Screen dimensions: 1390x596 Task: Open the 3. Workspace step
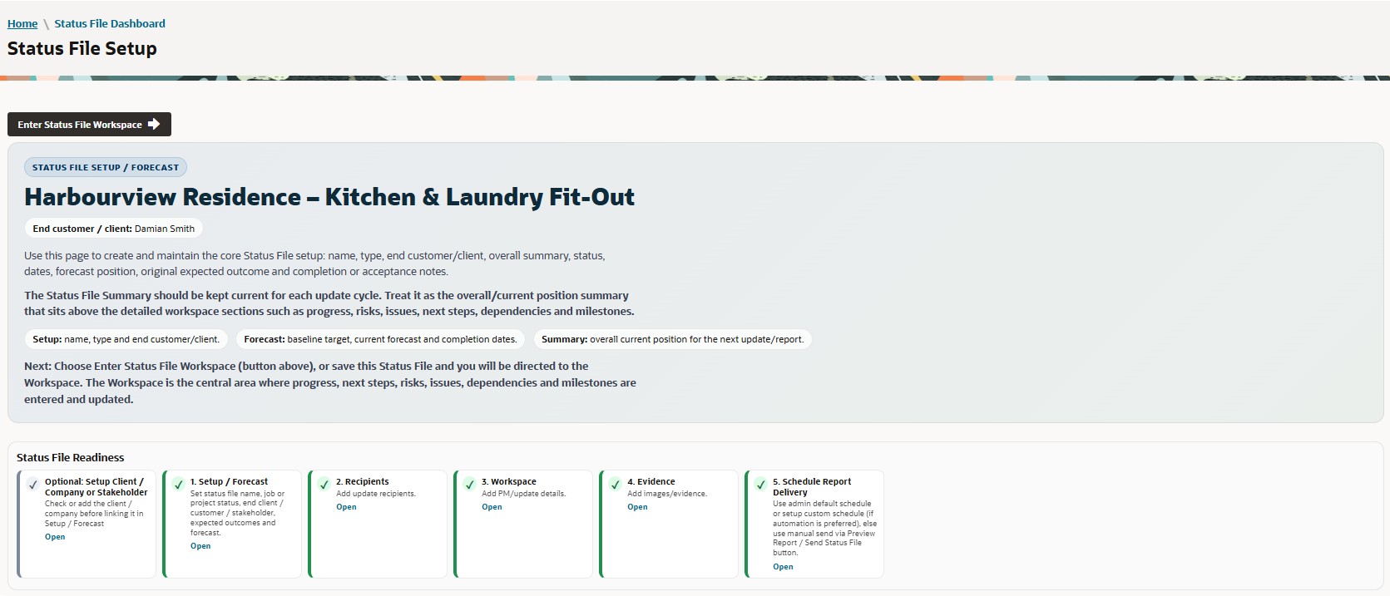492,507
